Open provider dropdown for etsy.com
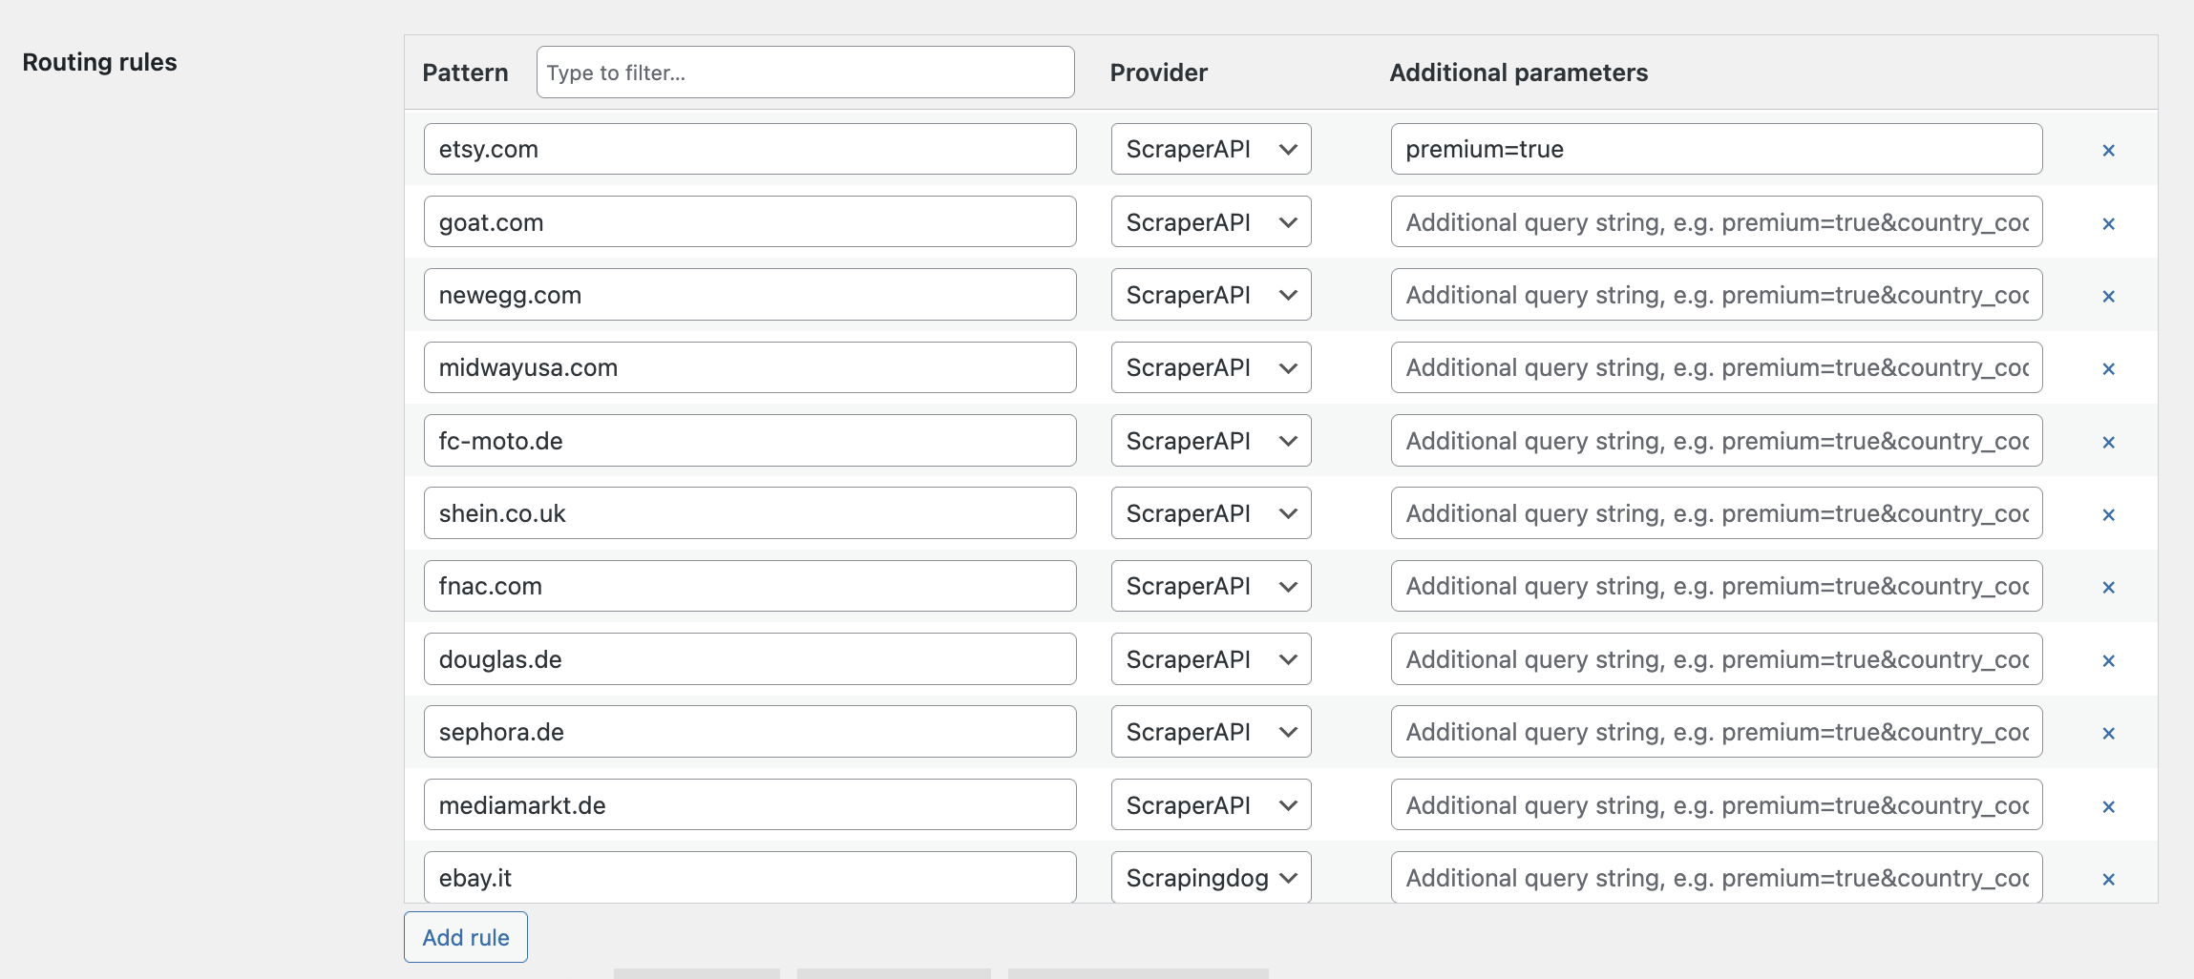2194x979 pixels. pyautogui.click(x=1210, y=149)
